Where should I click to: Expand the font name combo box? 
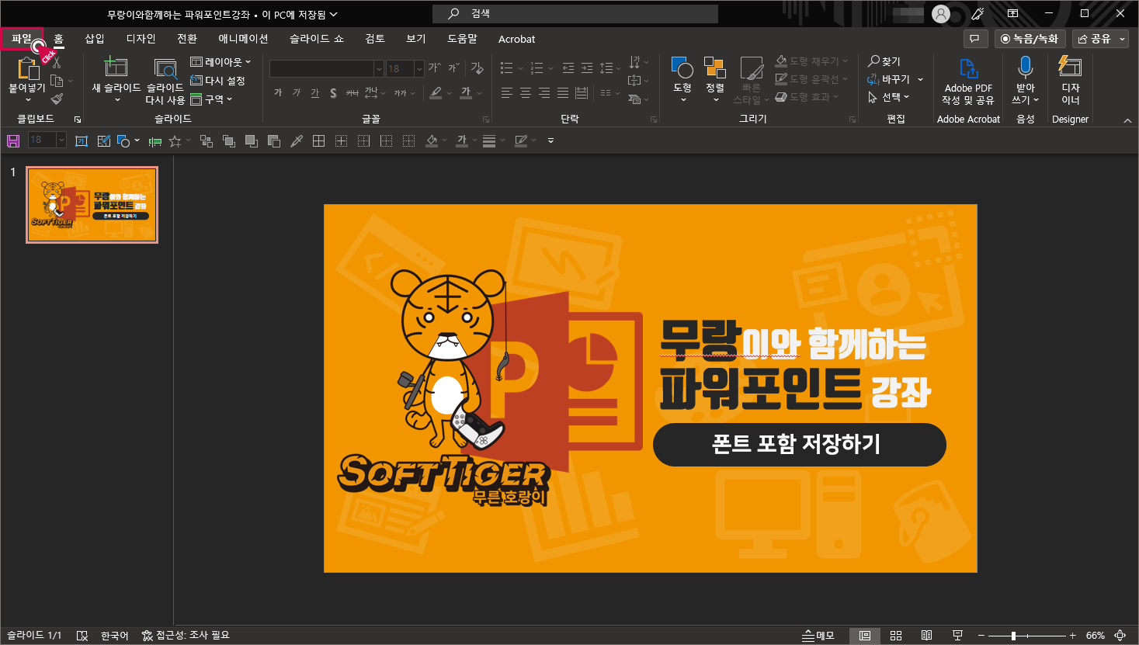(x=379, y=69)
